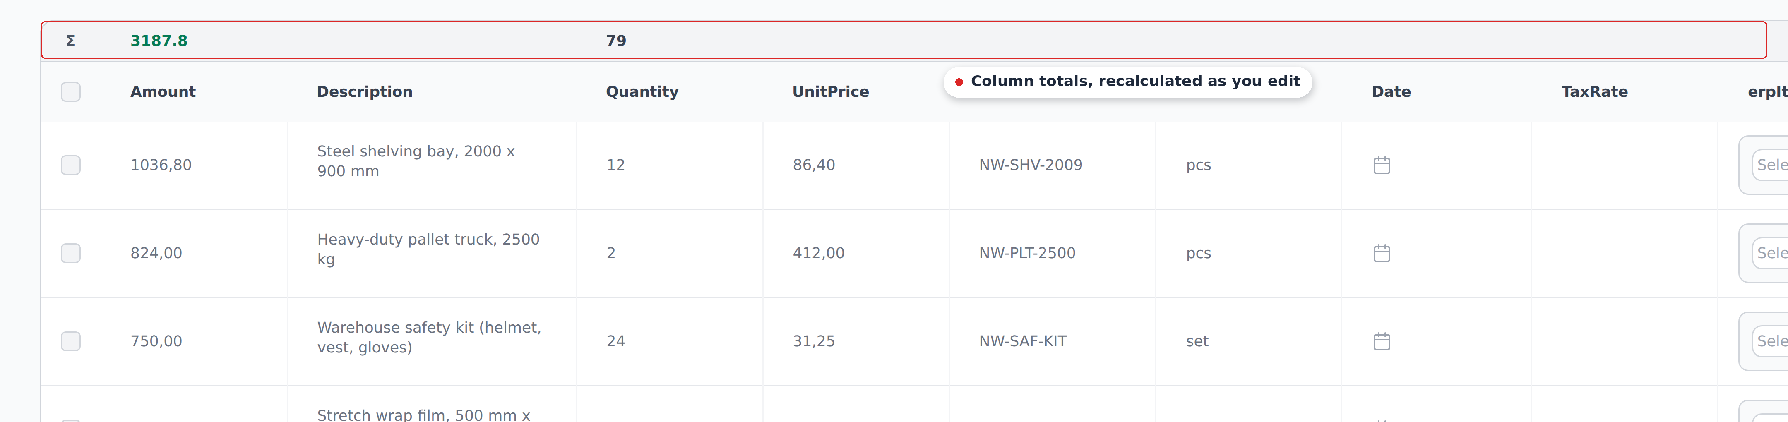Click the Amount total 3187.8
This screenshot has height=422, width=1788.
(159, 41)
